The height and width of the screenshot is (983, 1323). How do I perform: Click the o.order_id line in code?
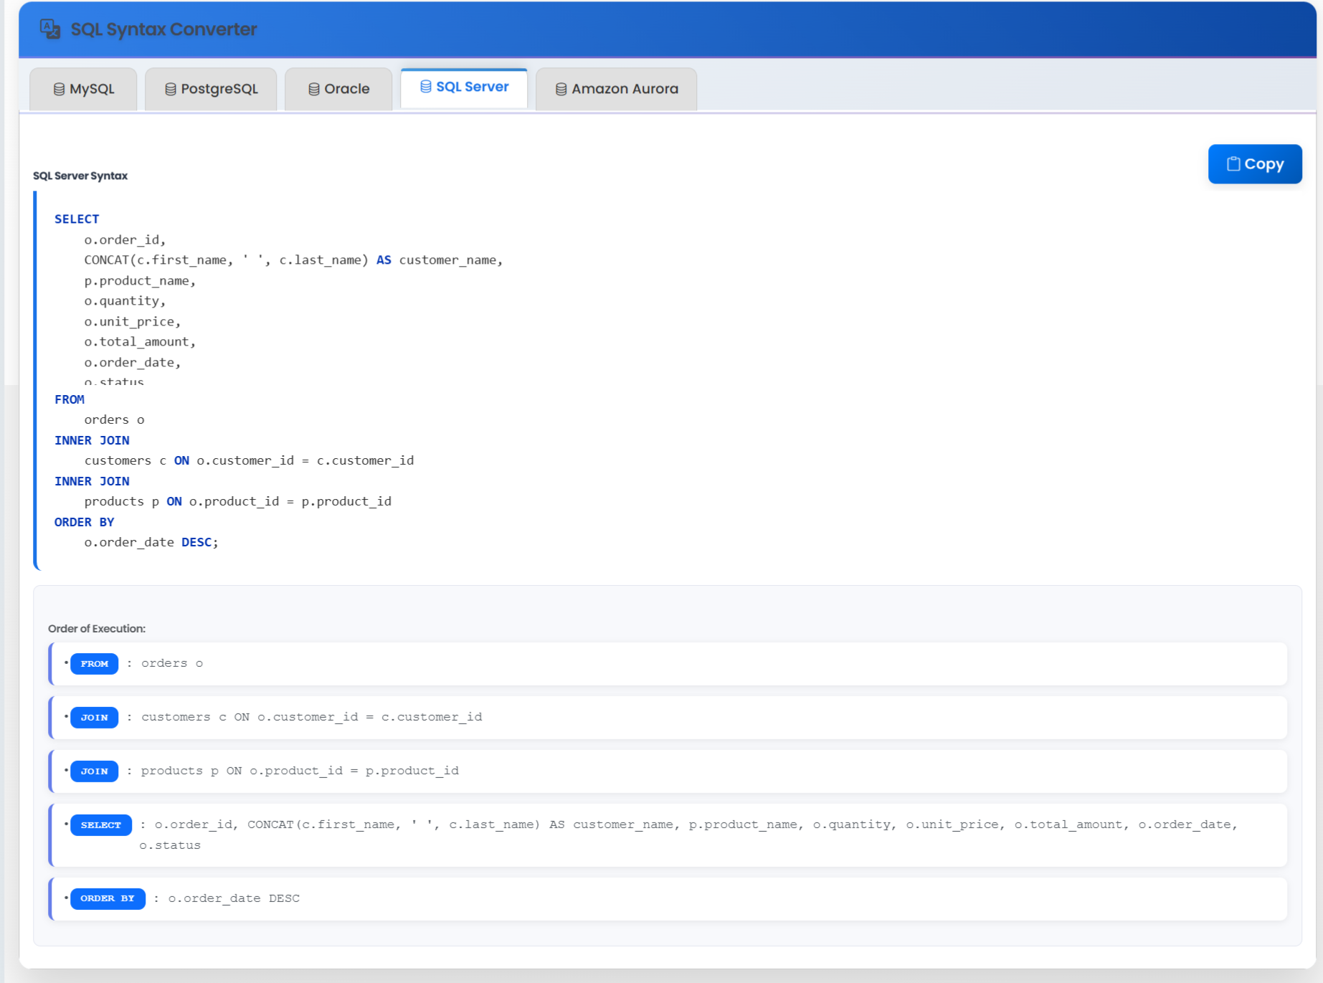point(125,239)
